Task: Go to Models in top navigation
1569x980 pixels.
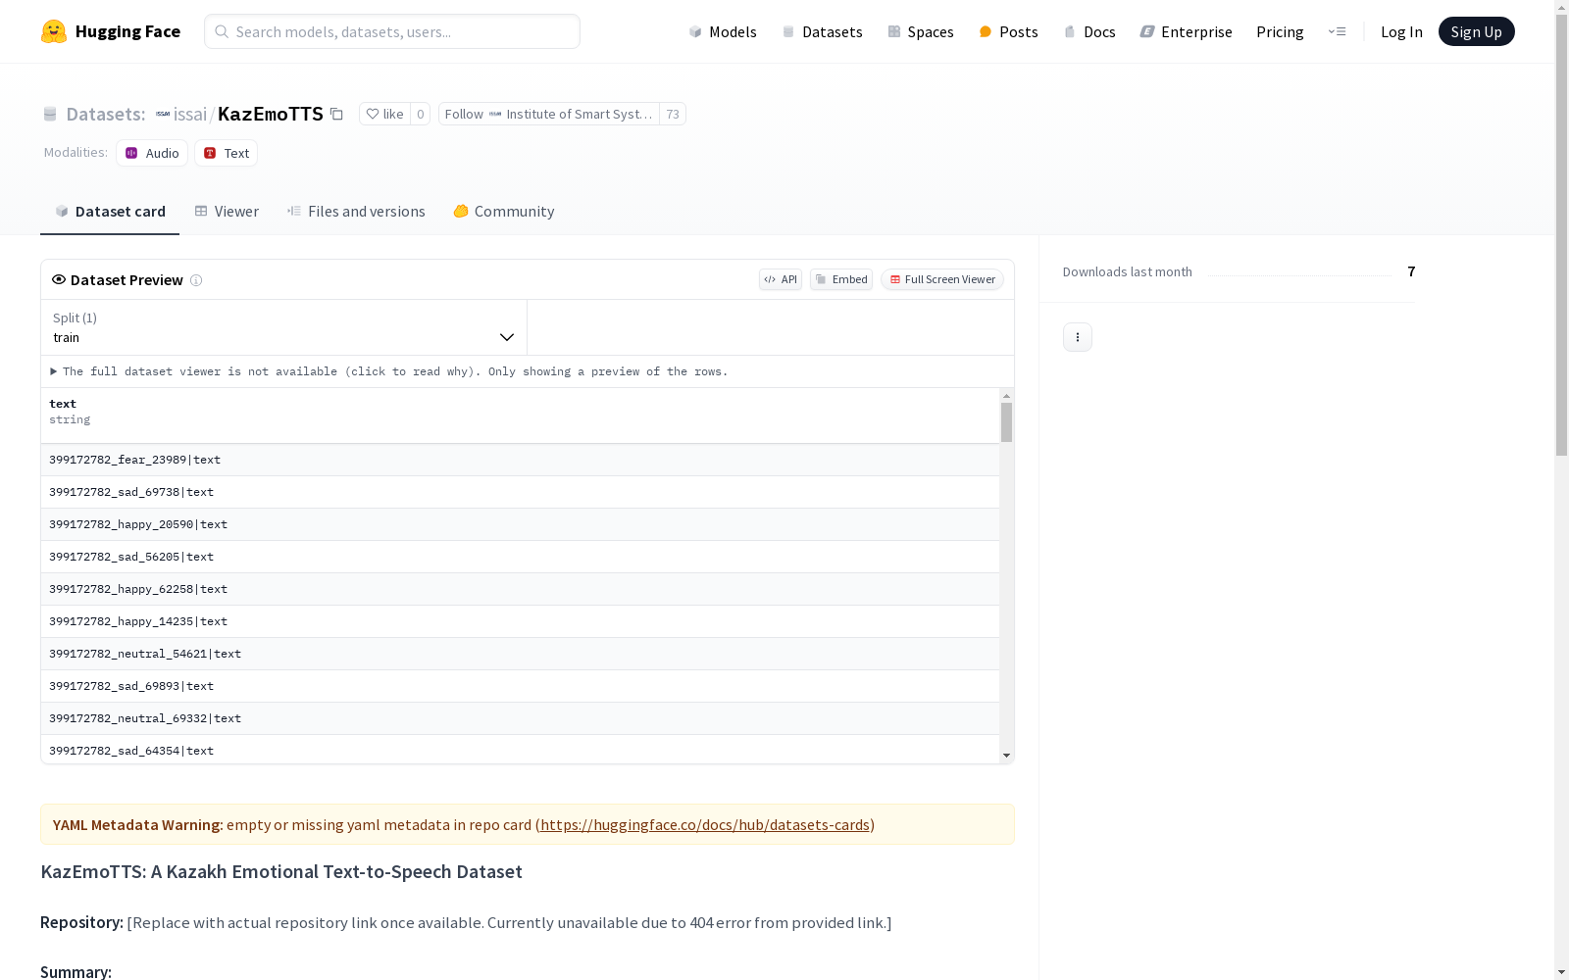Action: point(723,31)
